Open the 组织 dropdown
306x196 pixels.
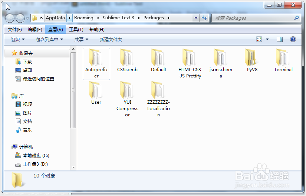pyautogui.click(x=17, y=39)
